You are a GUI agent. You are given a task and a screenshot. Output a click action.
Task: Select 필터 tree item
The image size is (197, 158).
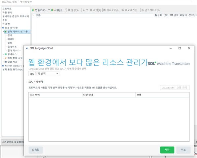[10, 43]
